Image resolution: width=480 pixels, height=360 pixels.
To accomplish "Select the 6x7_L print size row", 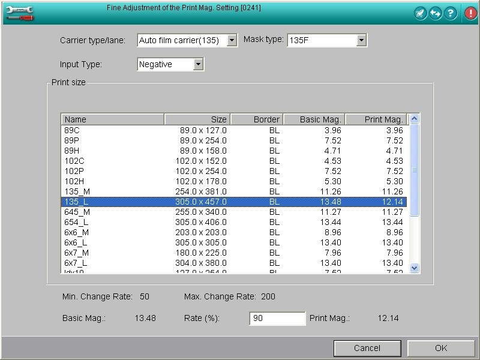I will tap(234, 263).
